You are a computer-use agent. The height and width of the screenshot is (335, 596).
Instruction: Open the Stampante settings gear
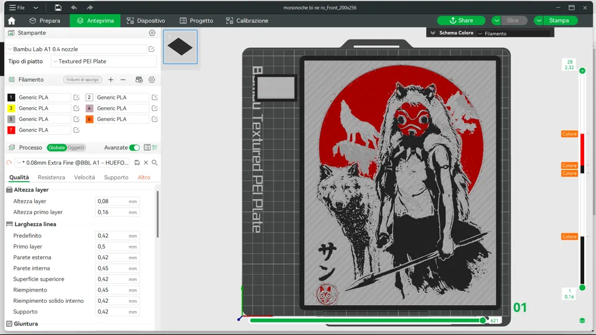click(x=152, y=33)
